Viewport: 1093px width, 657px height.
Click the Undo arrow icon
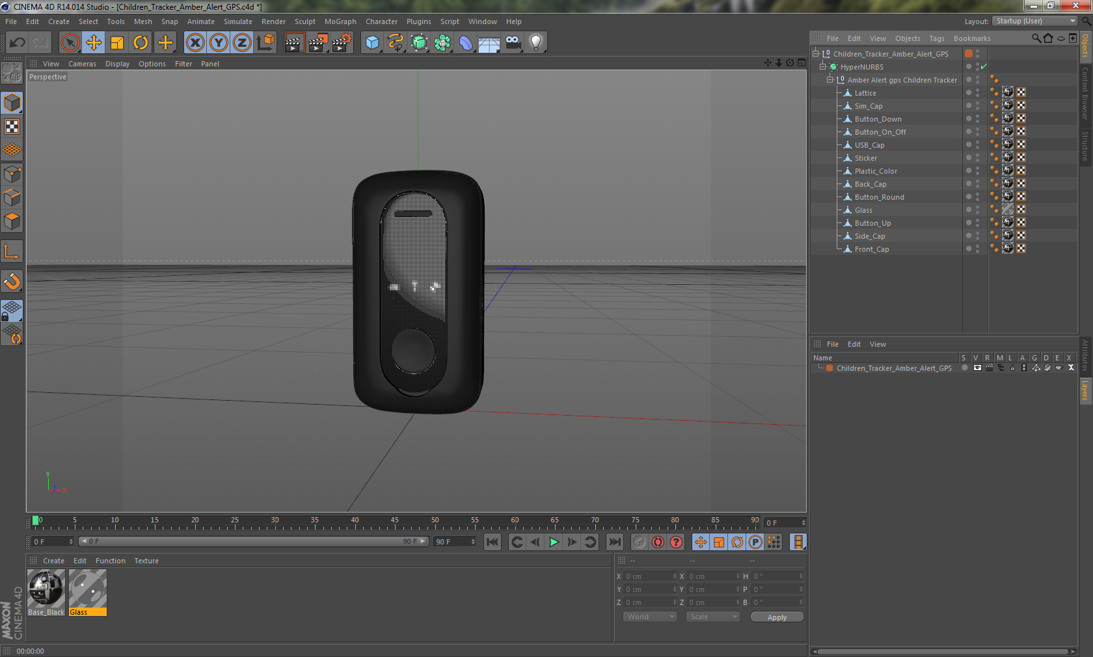click(18, 43)
